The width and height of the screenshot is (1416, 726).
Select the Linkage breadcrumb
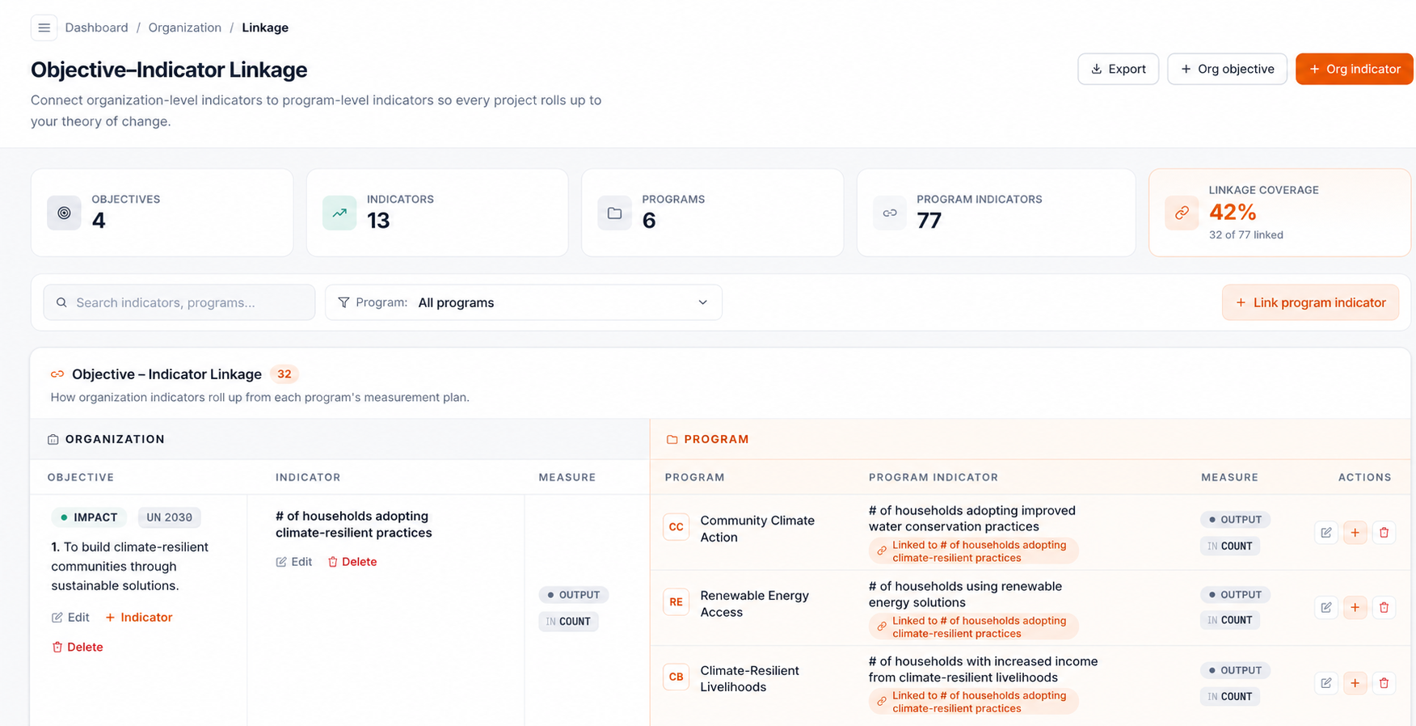pos(265,27)
